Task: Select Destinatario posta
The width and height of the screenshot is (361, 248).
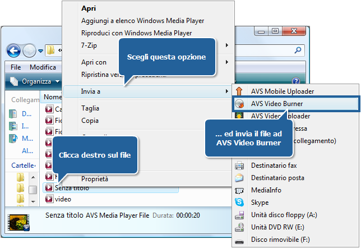Action: pyautogui.click(x=277, y=178)
